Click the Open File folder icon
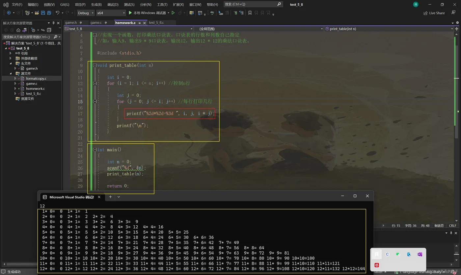This screenshot has height=275, width=461. (x=37, y=13)
